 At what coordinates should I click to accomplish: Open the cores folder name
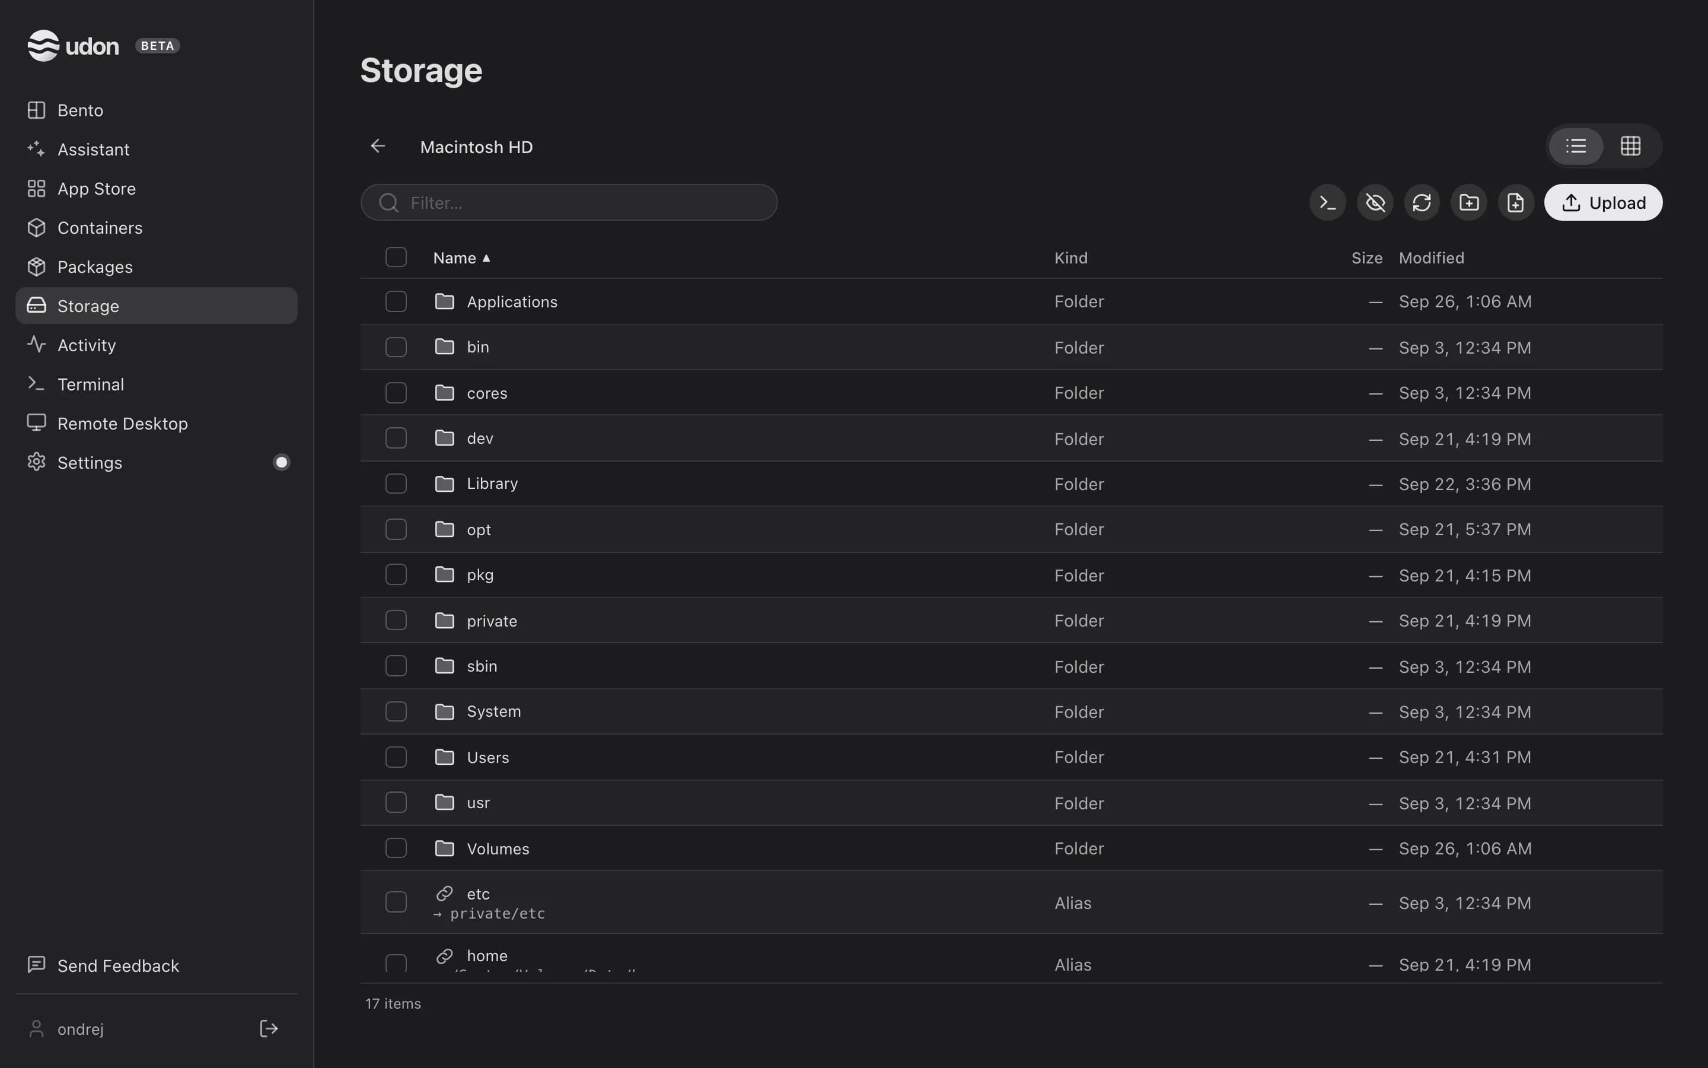click(487, 393)
